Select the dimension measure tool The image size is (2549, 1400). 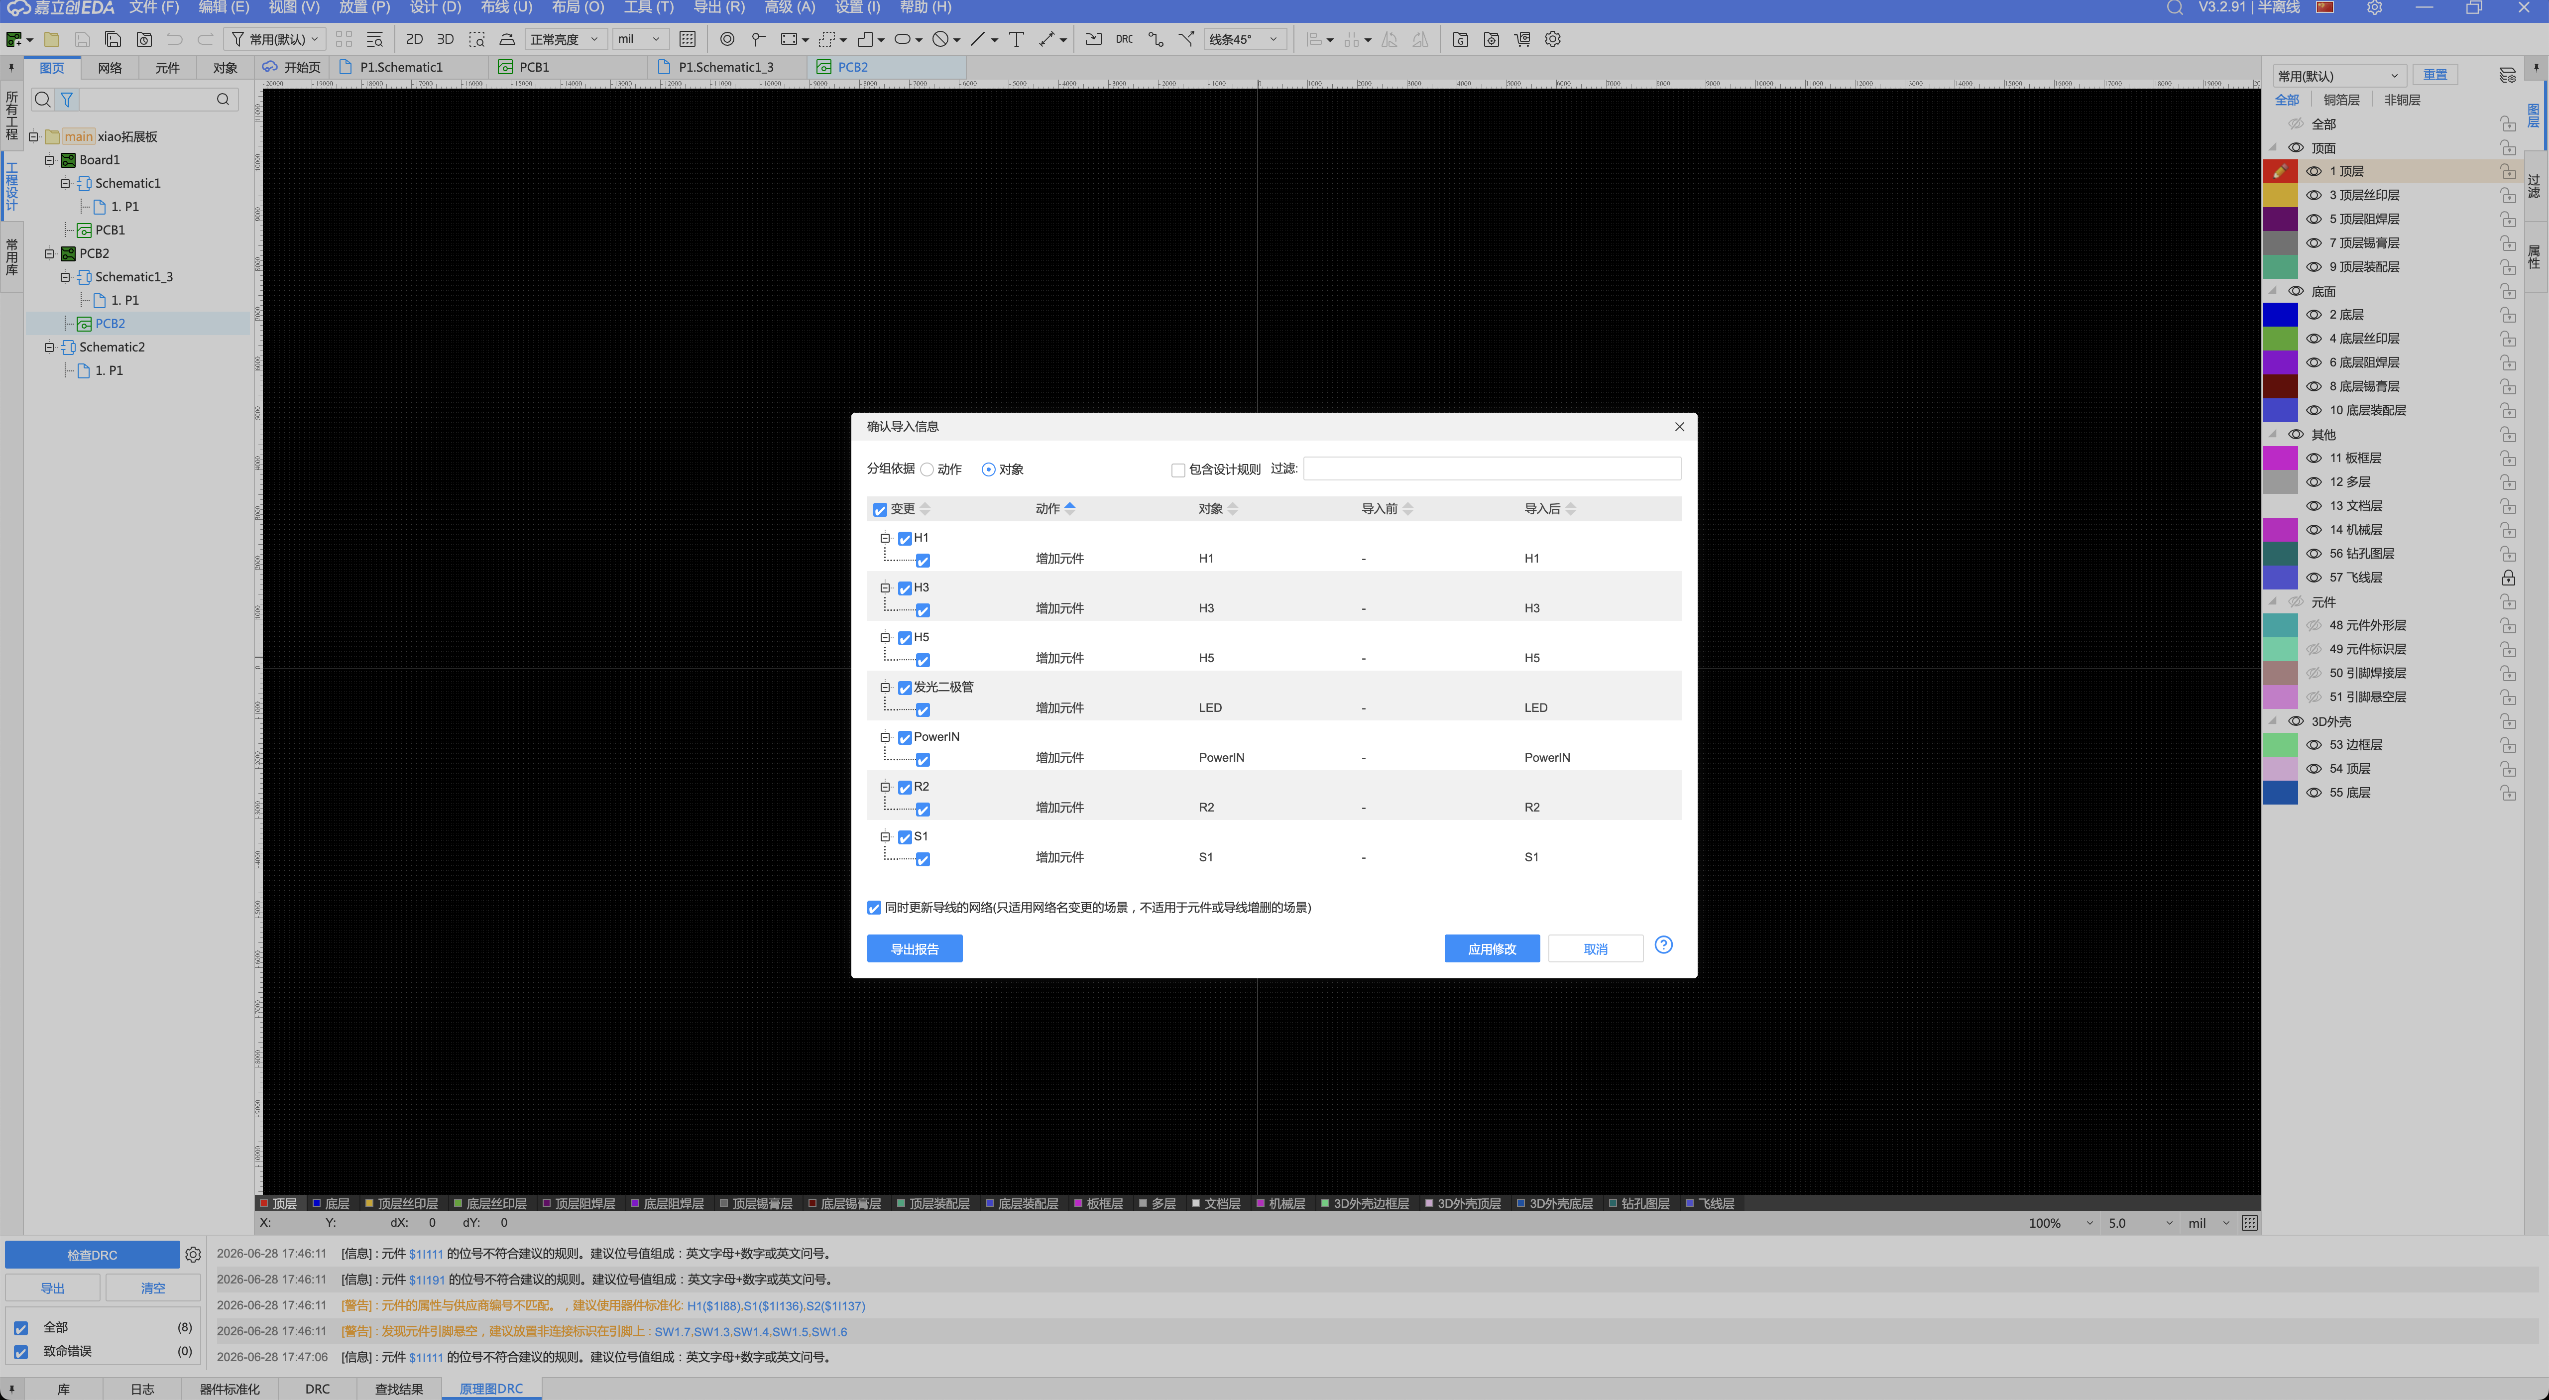[x=1047, y=39]
